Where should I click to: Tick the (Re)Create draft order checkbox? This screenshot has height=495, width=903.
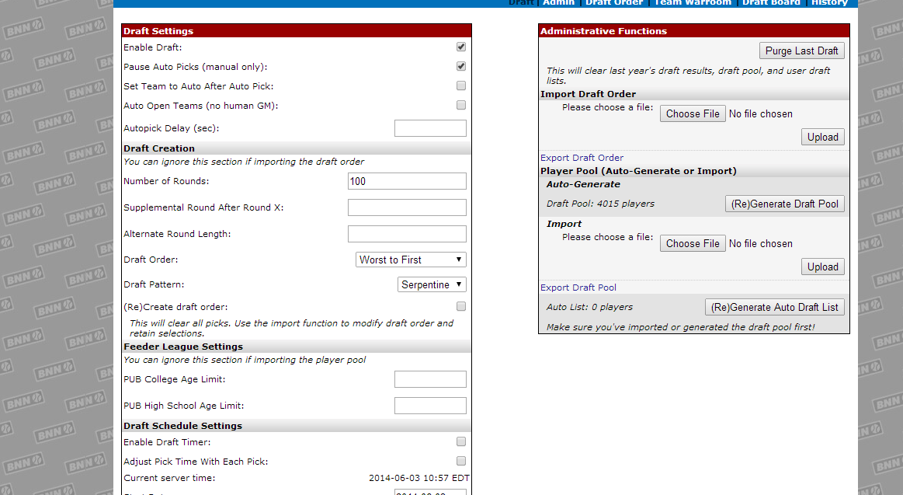pyautogui.click(x=461, y=307)
